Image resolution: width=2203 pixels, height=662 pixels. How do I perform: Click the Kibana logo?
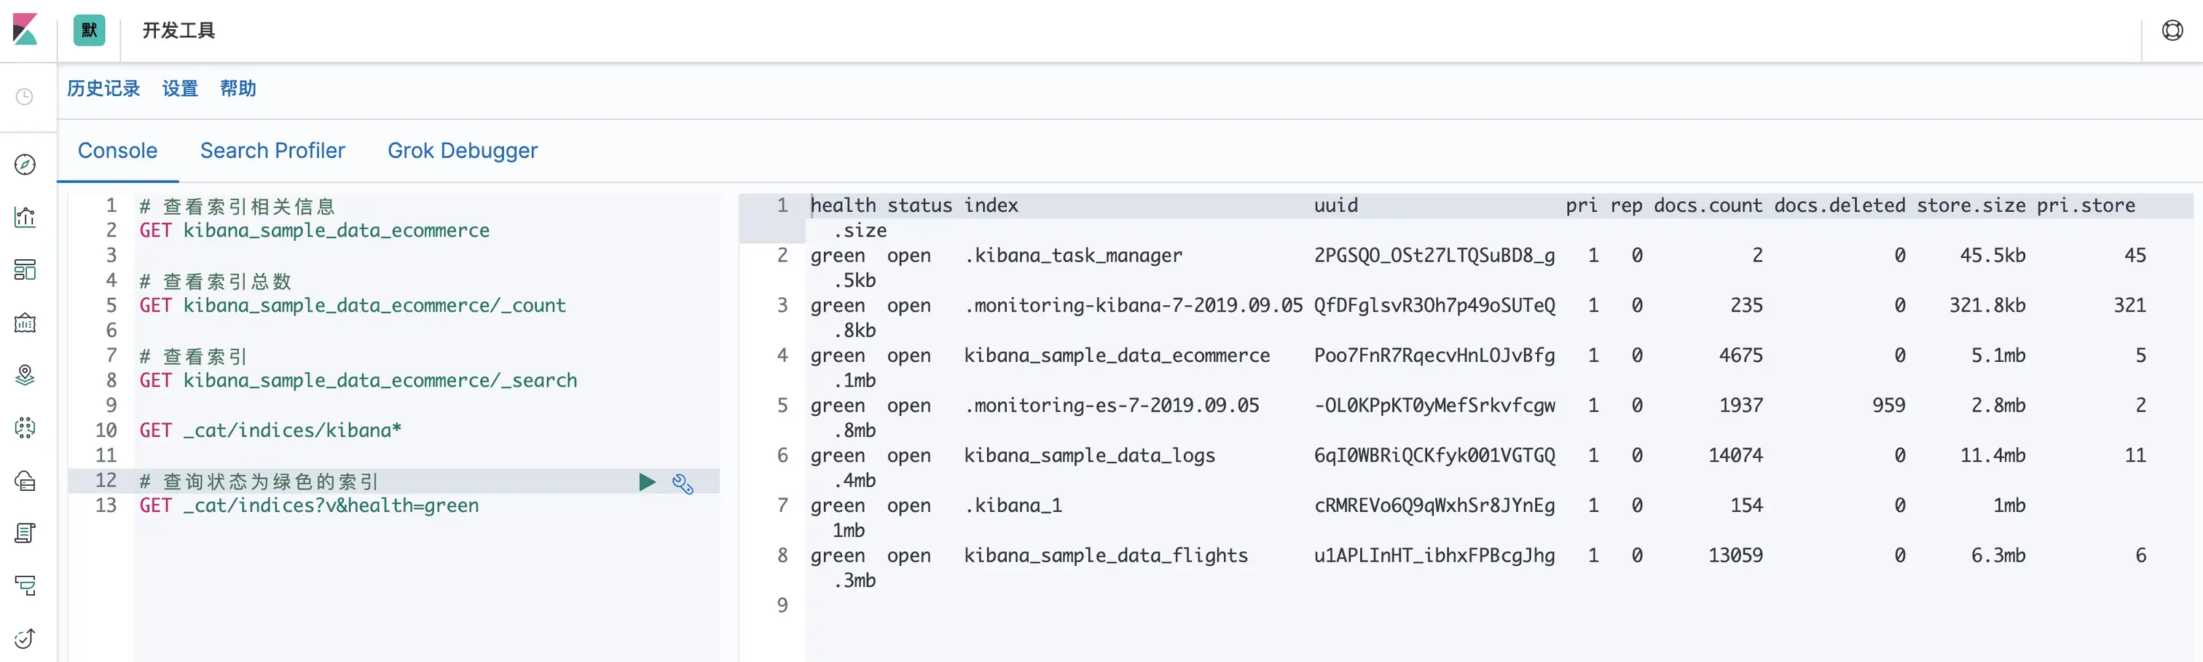tap(25, 30)
